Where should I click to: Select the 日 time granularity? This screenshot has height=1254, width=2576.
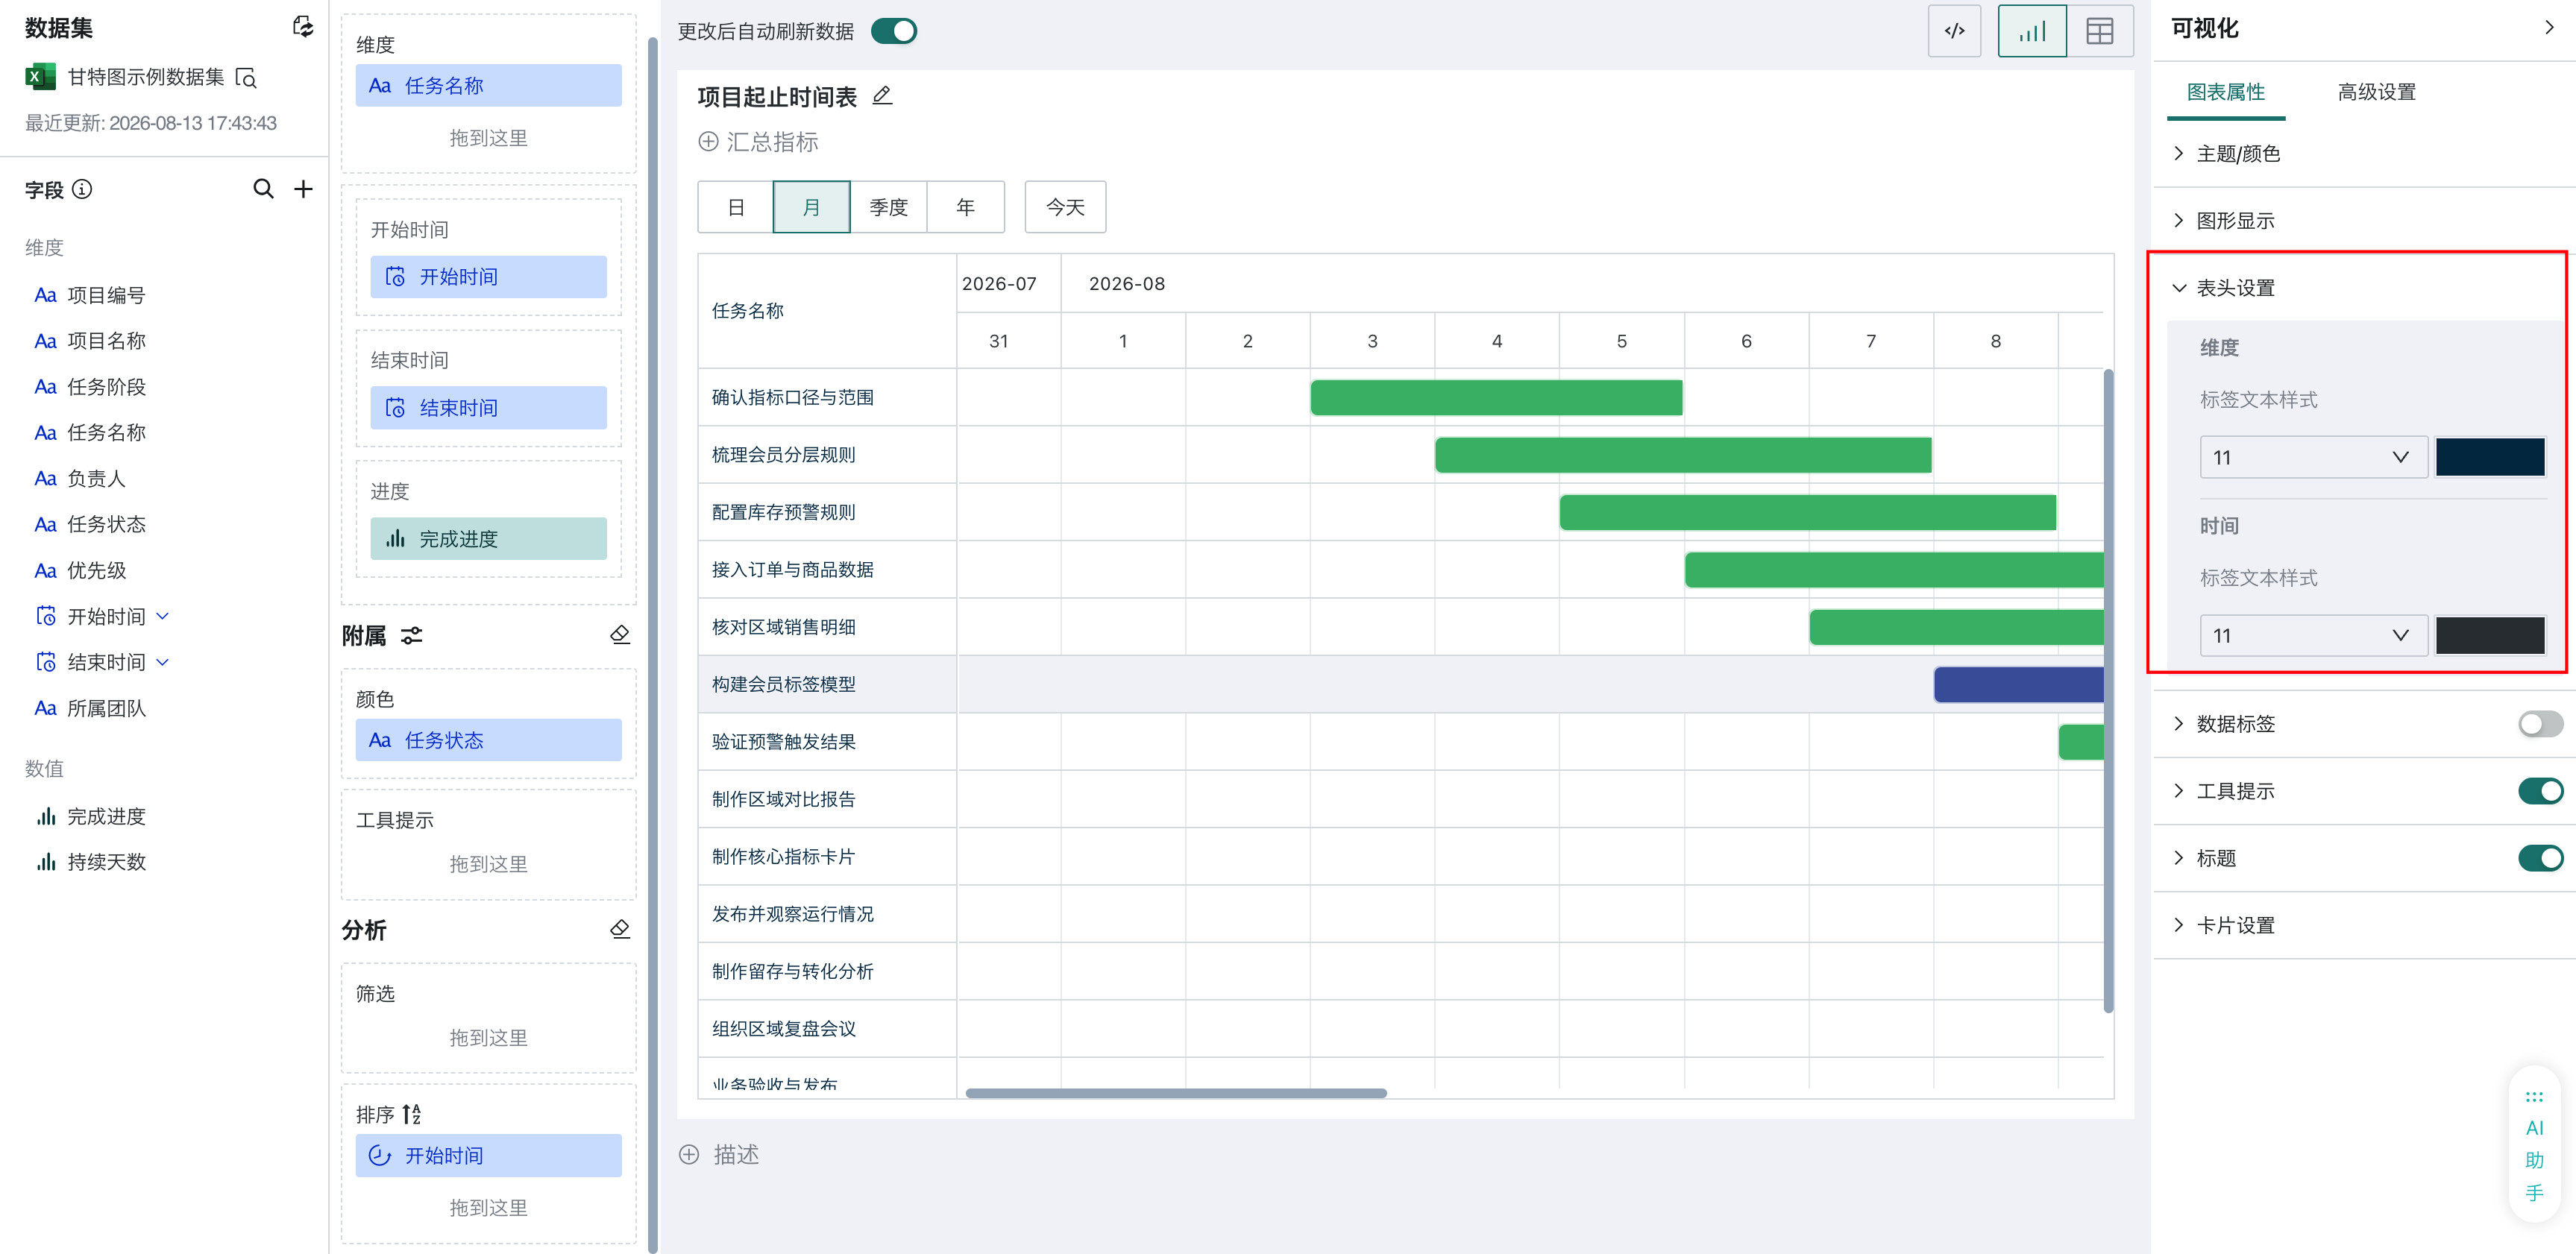(x=736, y=207)
